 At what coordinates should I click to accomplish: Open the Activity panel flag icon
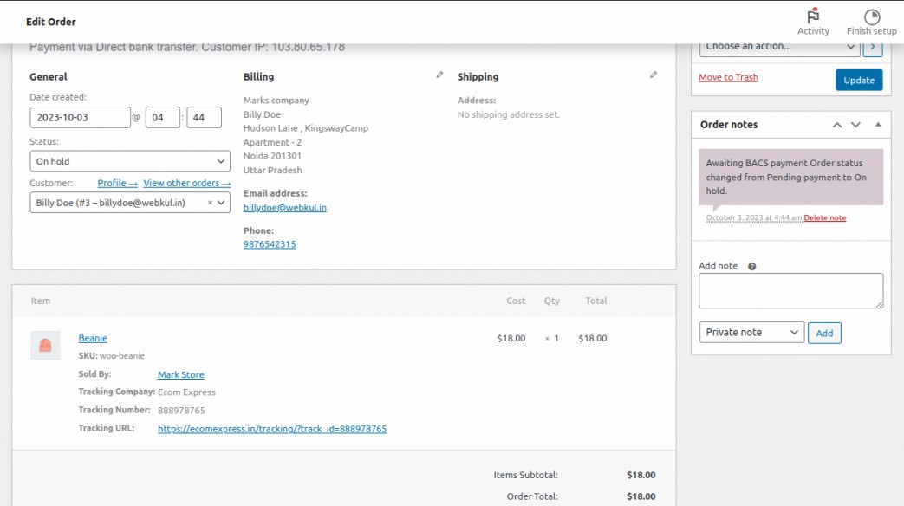click(x=813, y=16)
